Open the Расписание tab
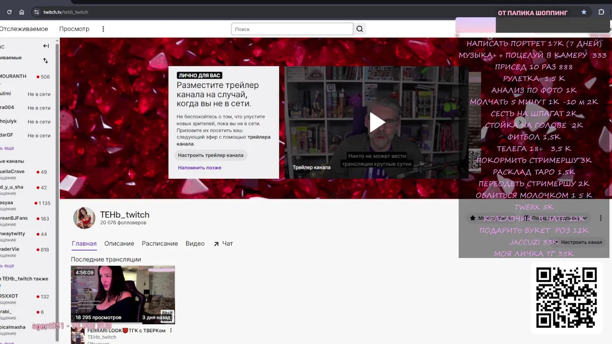 pos(160,244)
